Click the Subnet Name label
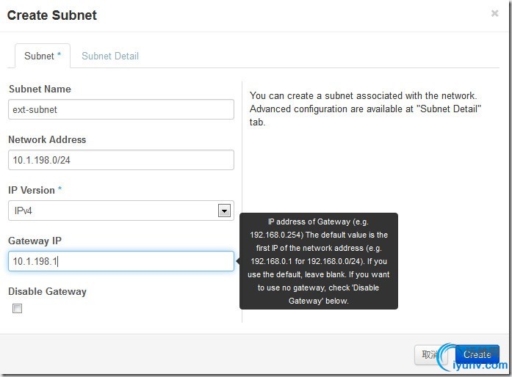 [x=40, y=89]
